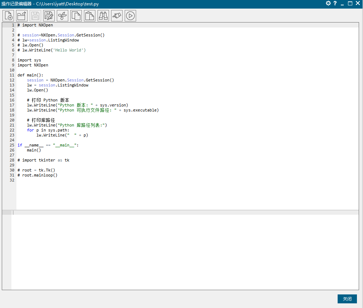Click the Save As icon with pencil
The height and width of the screenshot is (308, 363).
49,16
